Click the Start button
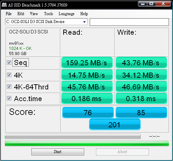The height and width of the screenshot is (161, 173). (58, 152)
